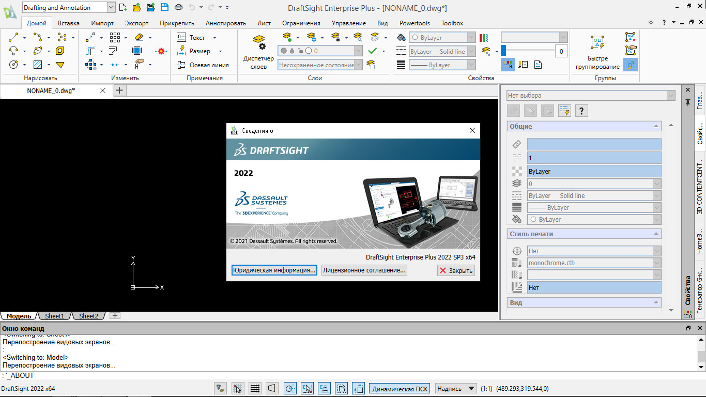Open the Вставка ribbon tab
The width and height of the screenshot is (706, 397).
point(69,23)
